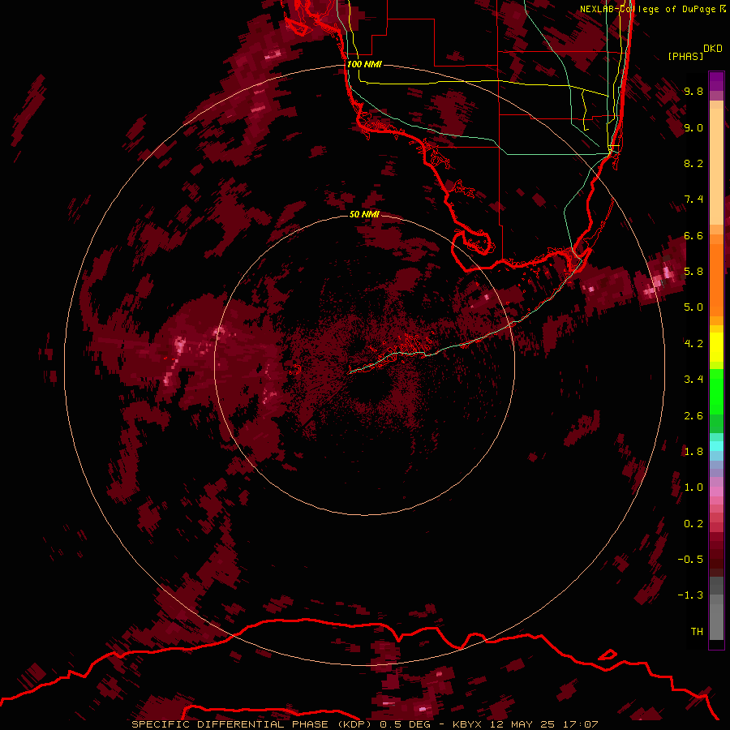Click the 6.6 legend value

coord(693,235)
